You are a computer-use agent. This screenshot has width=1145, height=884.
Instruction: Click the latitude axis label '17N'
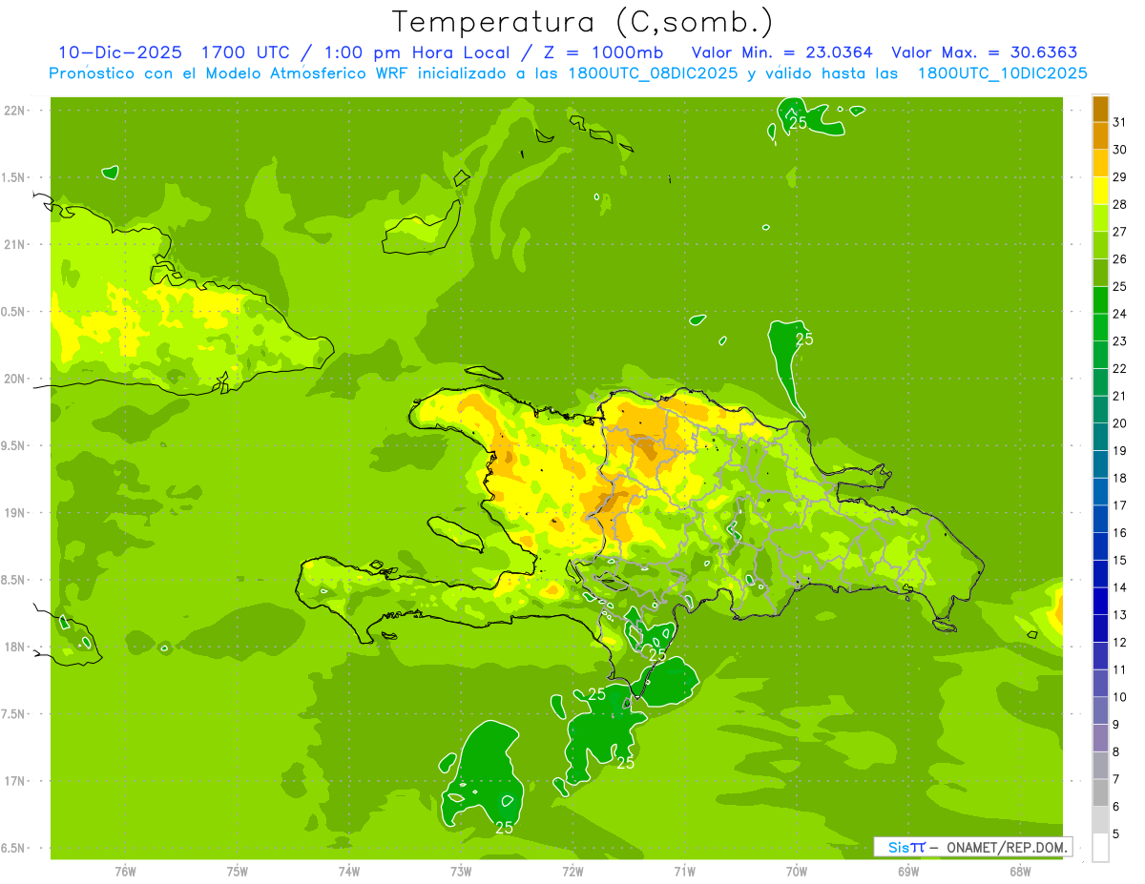14,781
